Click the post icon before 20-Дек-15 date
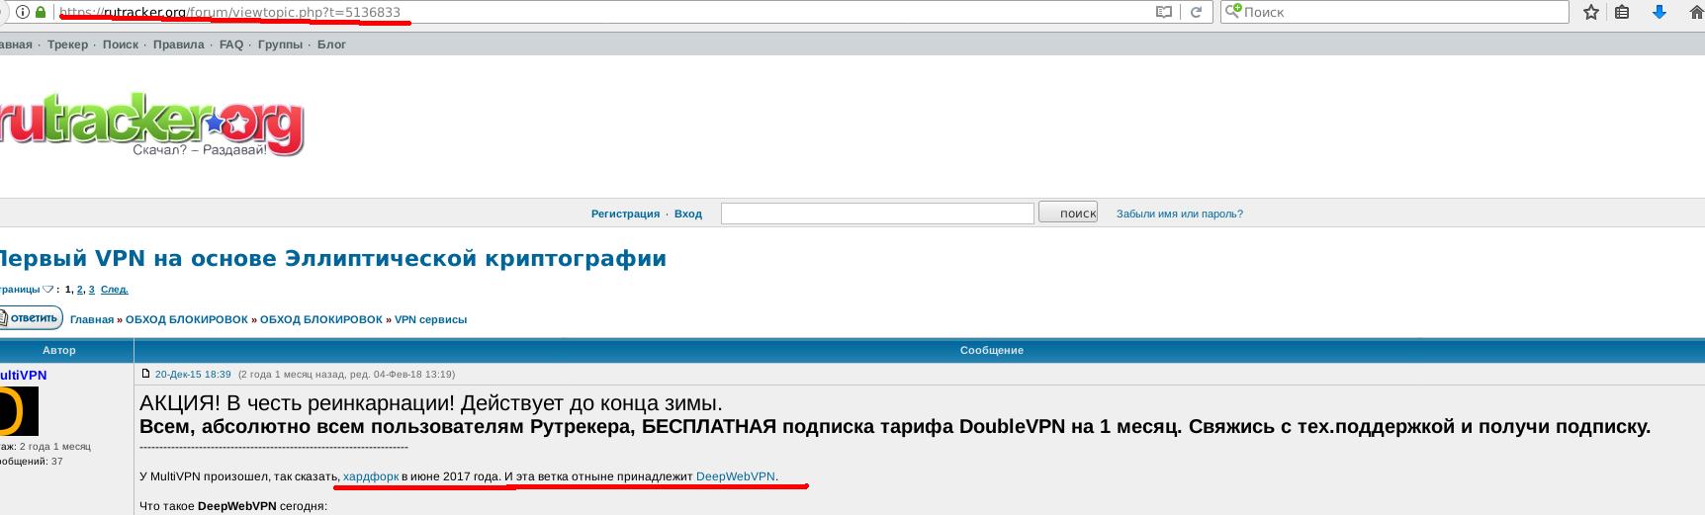The width and height of the screenshot is (1705, 515). (x=145, y=374)
